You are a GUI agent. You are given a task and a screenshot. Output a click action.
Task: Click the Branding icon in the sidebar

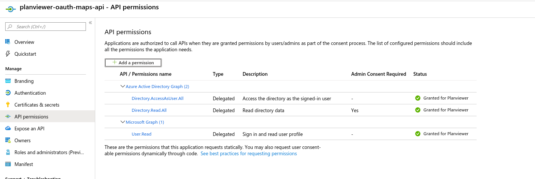(8, 81)
